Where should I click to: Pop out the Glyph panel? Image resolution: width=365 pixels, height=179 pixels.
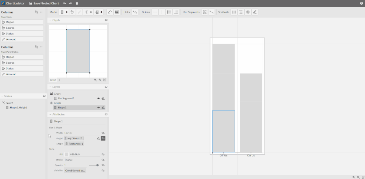click(106, 20)
